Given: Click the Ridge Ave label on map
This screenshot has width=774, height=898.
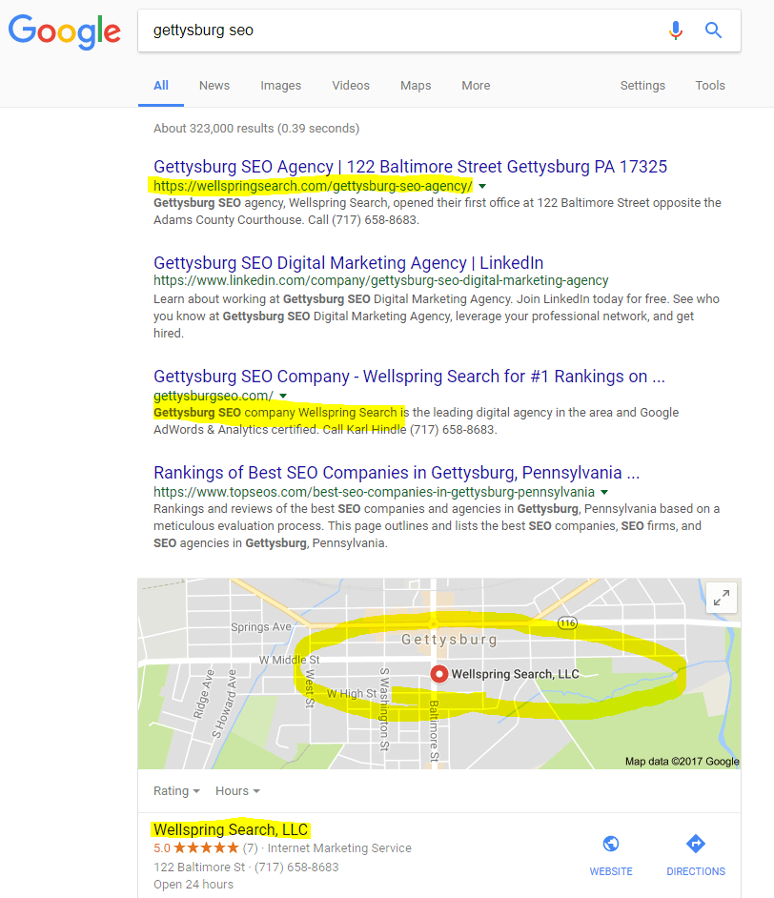Looking at the screenshot, I should tap(204, 694).
